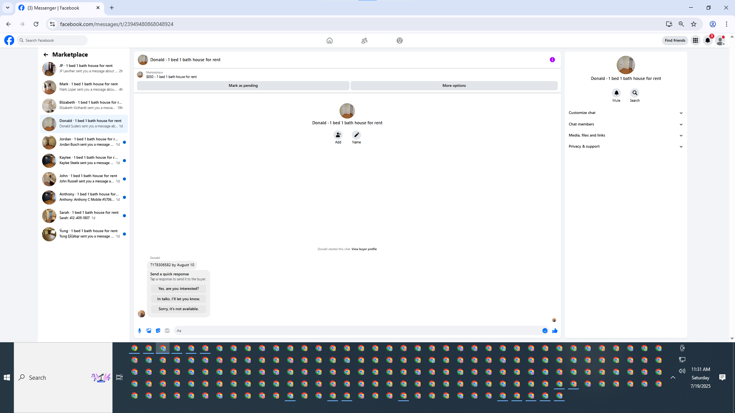This screenshot has height=413, width=735.
Task: Send quick reply Sorry, it's not available
Action: point(178,309)
